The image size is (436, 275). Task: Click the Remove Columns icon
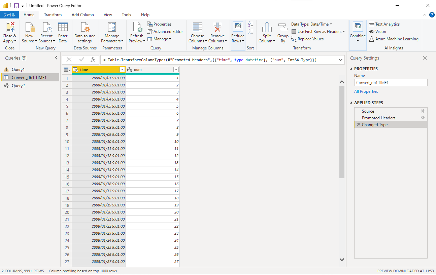click(217, 28)
